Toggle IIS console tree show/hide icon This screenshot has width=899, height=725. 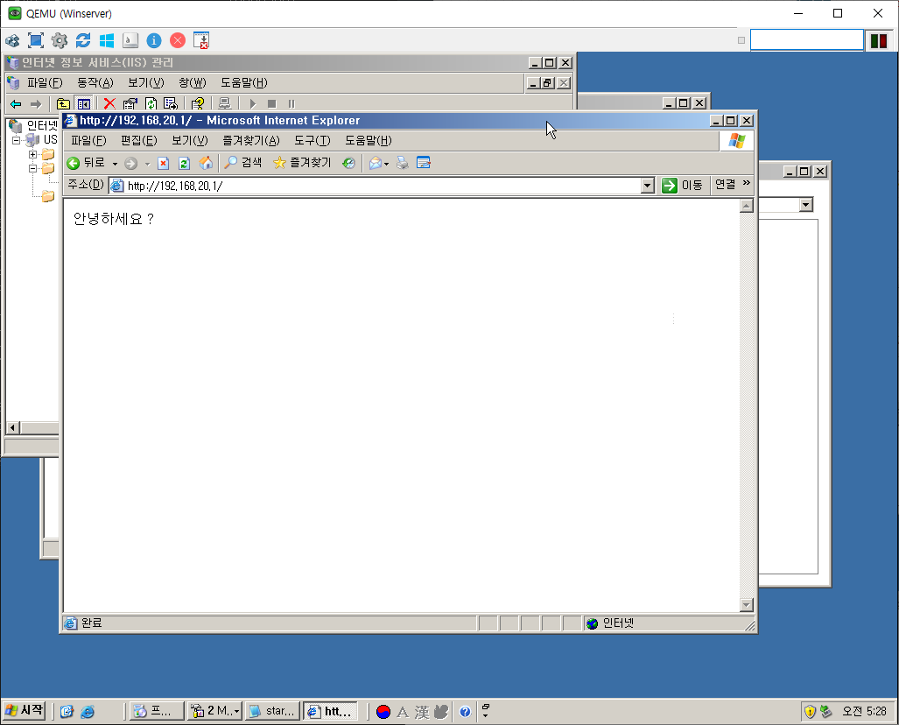coord(84,104)
